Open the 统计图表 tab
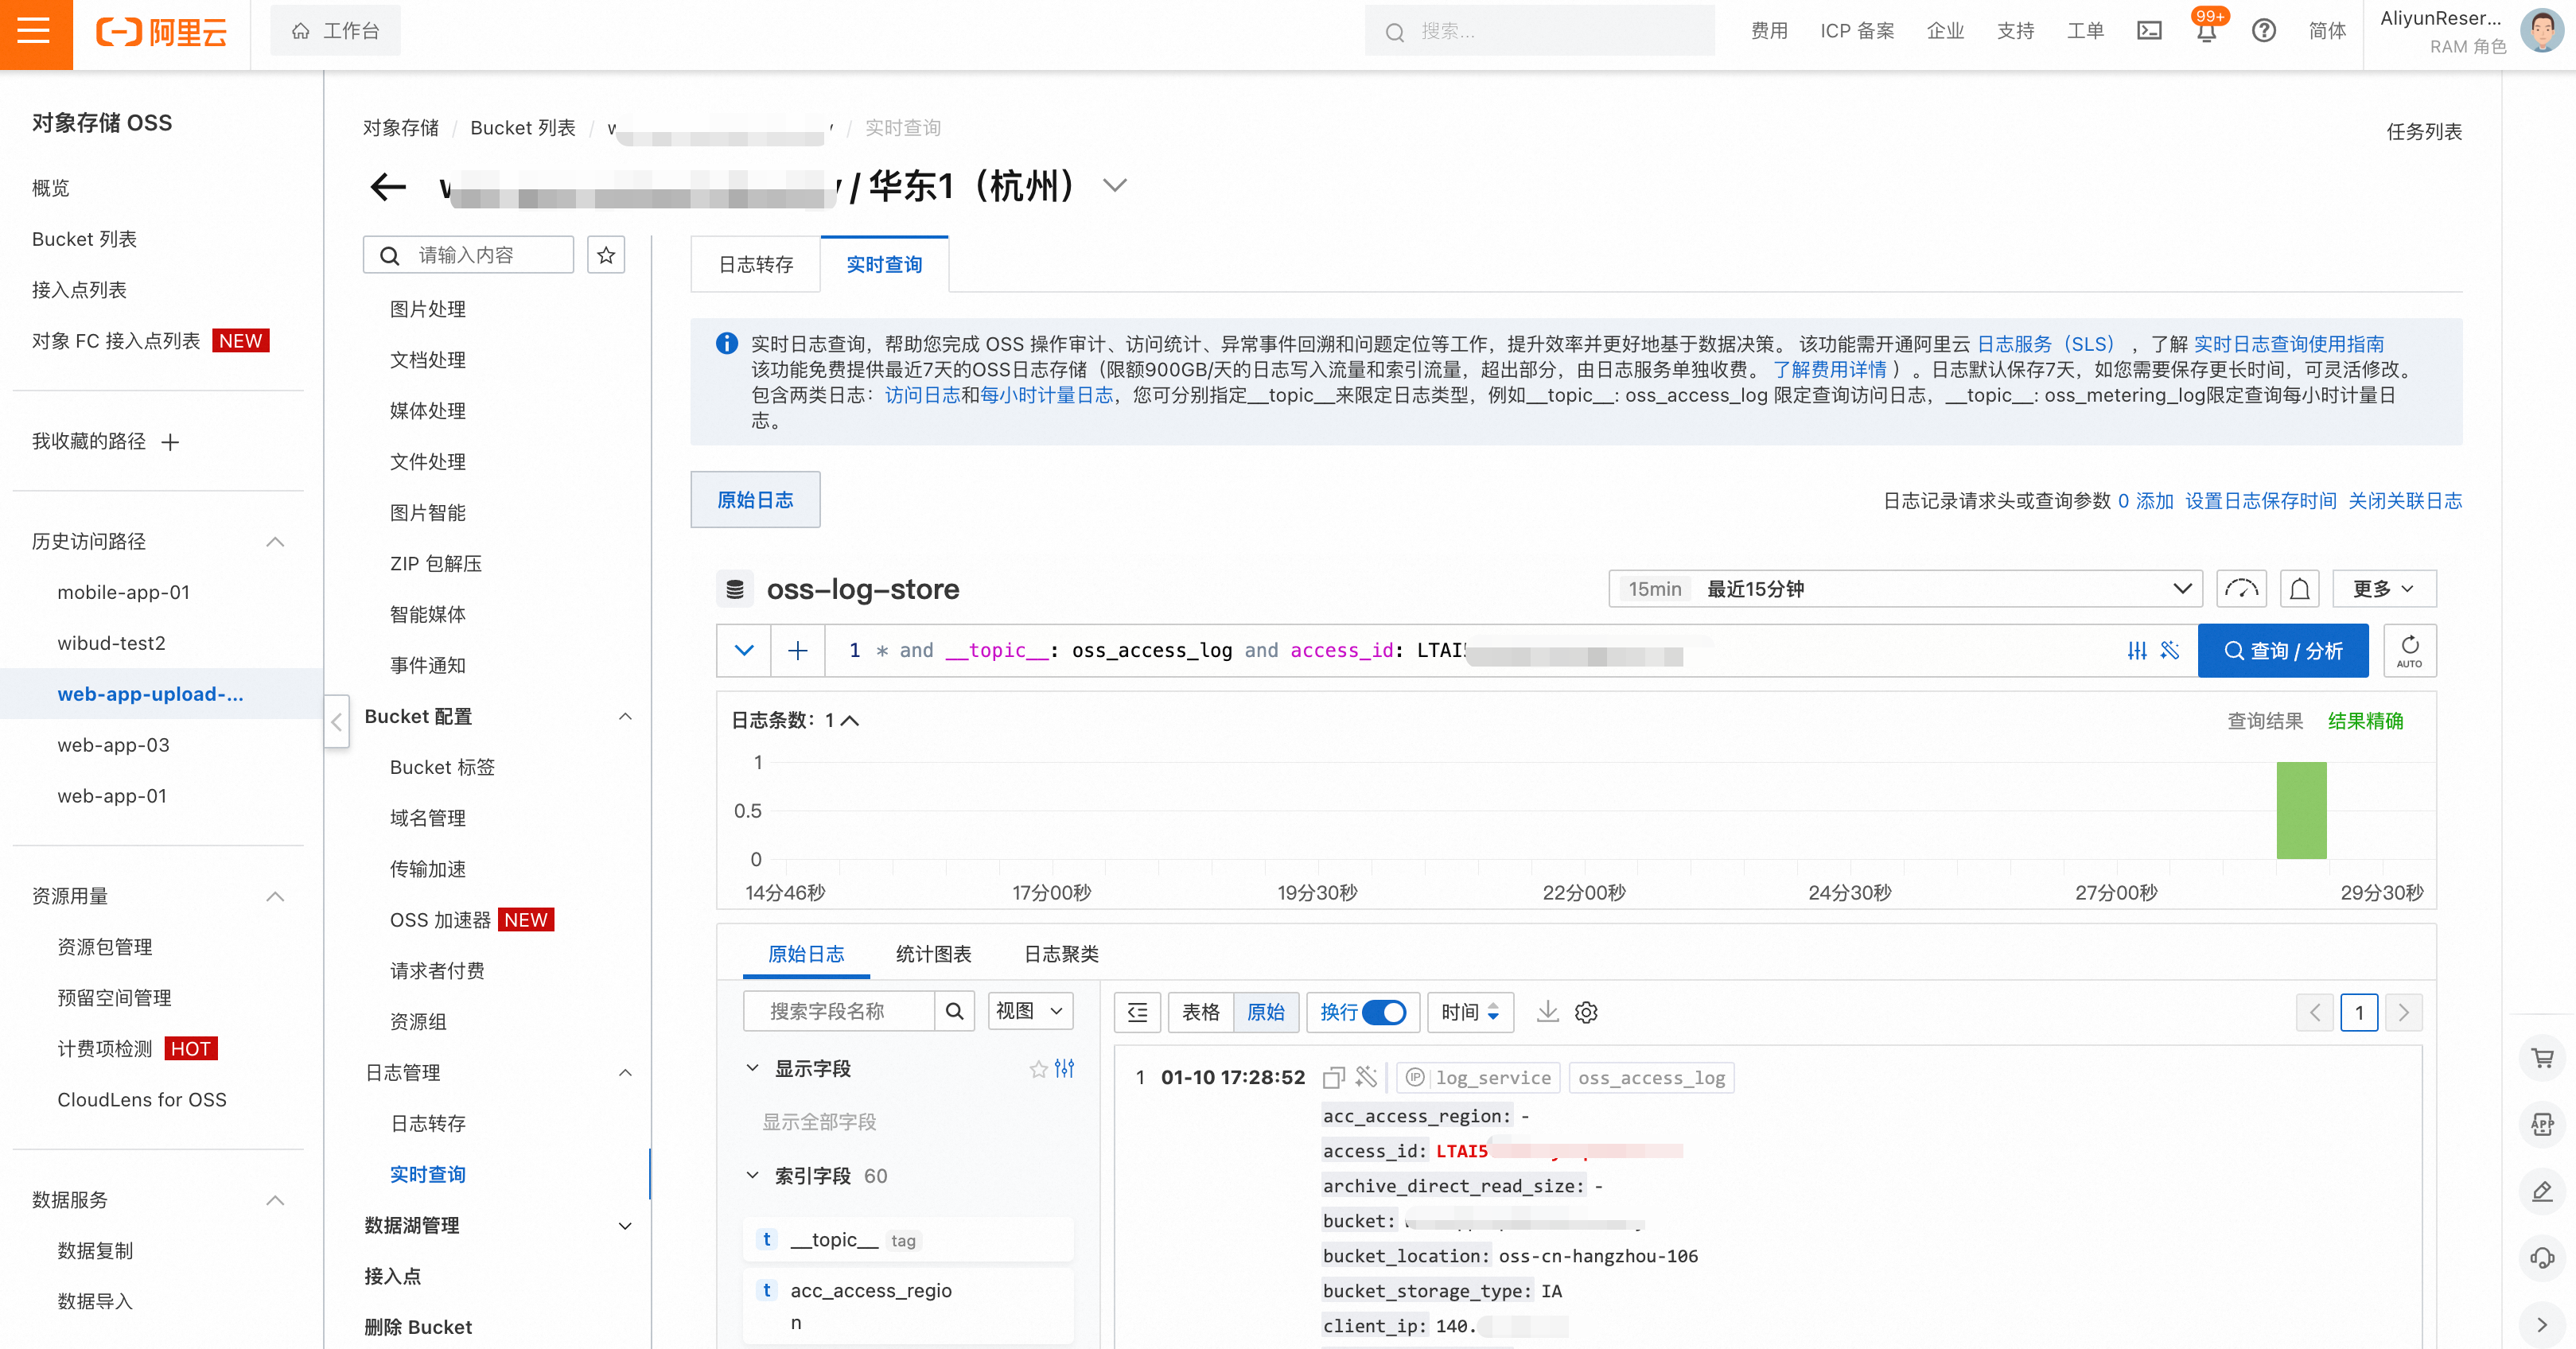 pyautogui.click(x=933, y=954)
